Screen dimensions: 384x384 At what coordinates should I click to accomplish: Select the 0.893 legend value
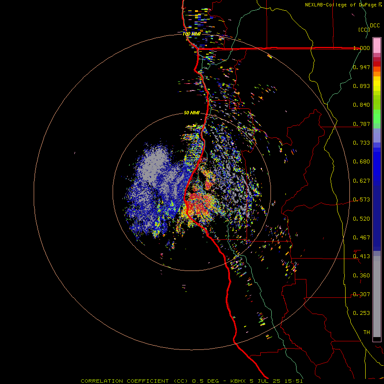coord(361,86)
